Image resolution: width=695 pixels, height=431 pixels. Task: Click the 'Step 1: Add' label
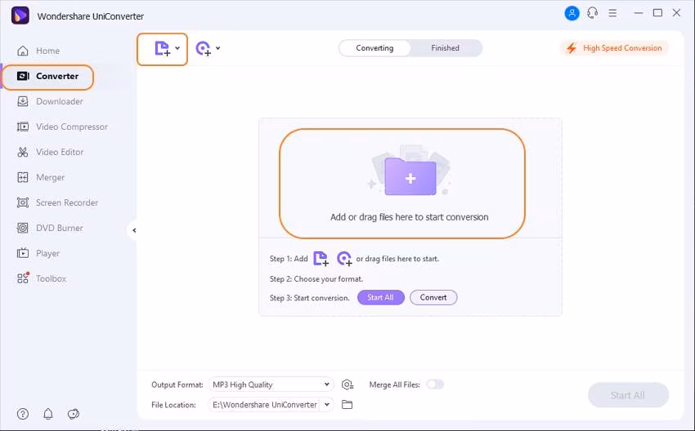point(289,259)
